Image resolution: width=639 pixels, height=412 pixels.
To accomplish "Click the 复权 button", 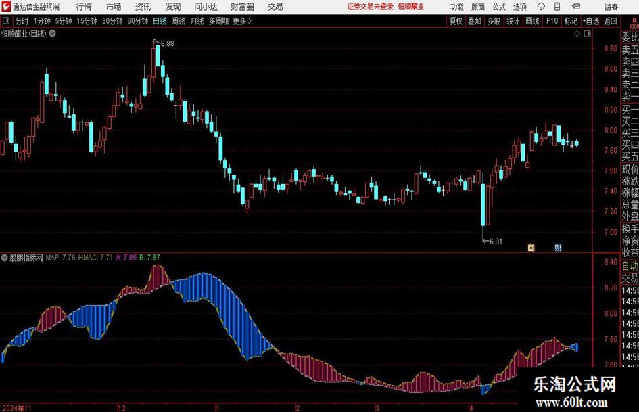I will point(456,21).
